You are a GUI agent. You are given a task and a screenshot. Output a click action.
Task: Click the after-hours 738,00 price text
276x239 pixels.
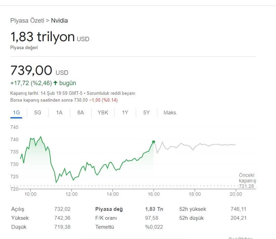coord(81,100)
